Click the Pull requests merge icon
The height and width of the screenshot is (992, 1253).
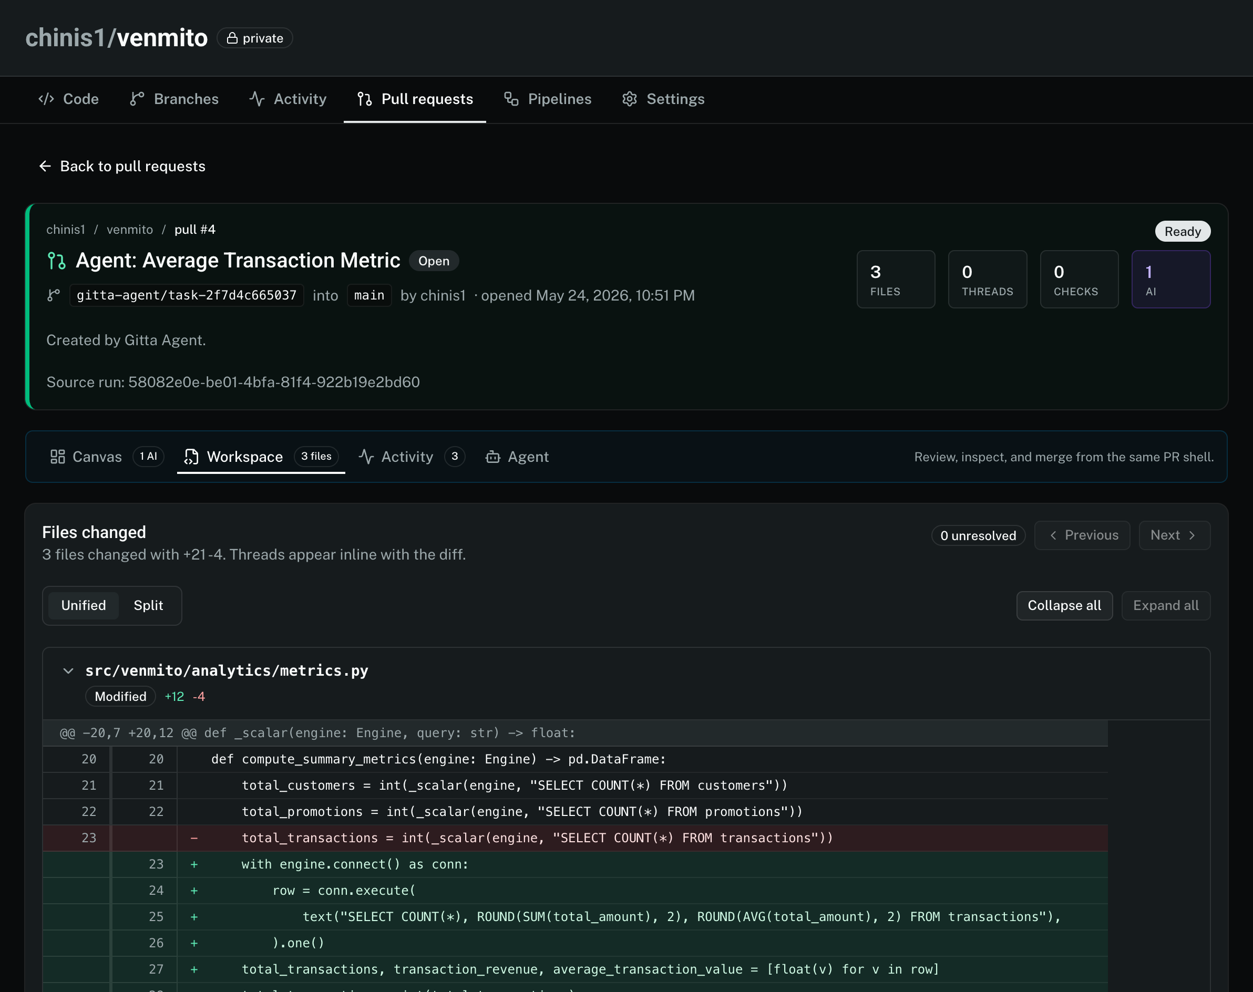[x=365, y=99]
